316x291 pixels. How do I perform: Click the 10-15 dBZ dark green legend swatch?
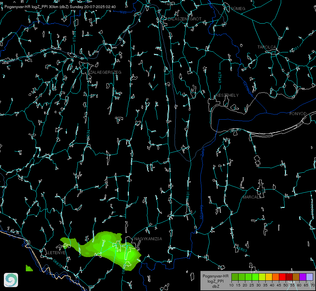pos(235,277)
